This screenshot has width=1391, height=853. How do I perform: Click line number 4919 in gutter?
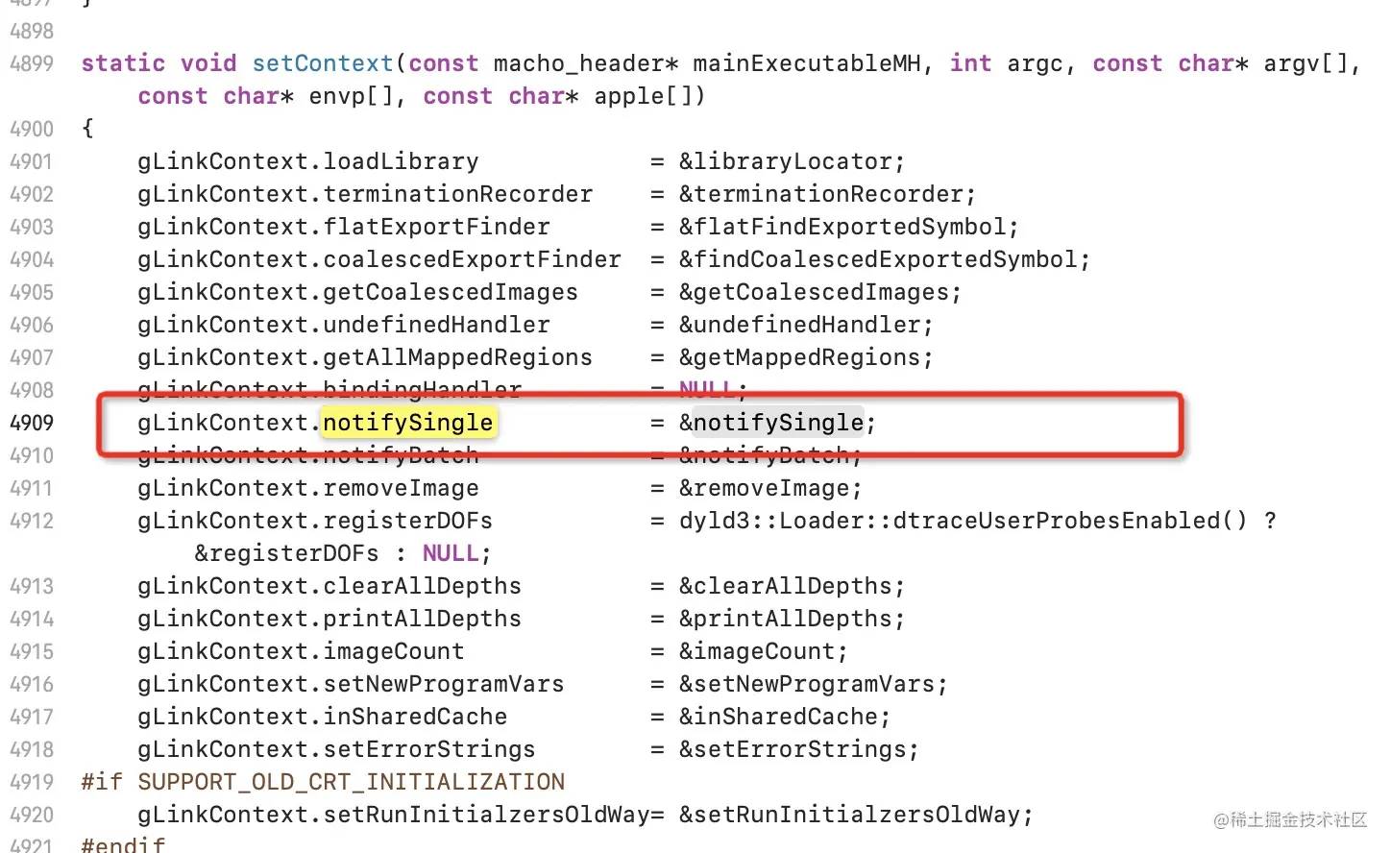click(32, 782)
